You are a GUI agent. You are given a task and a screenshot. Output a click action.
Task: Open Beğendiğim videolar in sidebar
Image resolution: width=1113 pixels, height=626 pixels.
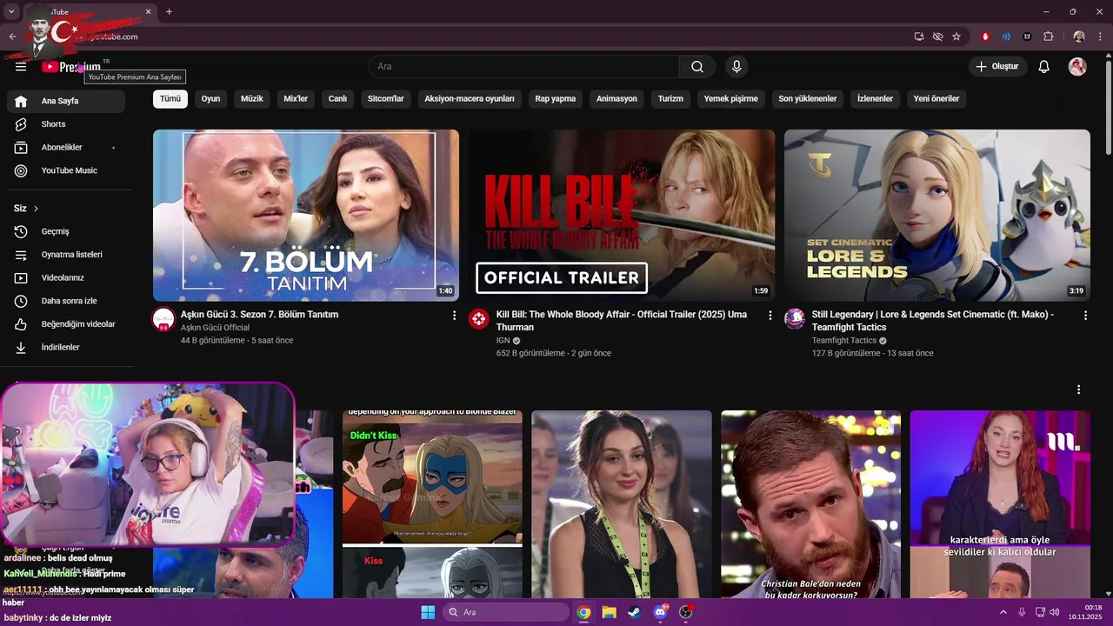click(66, 324)
